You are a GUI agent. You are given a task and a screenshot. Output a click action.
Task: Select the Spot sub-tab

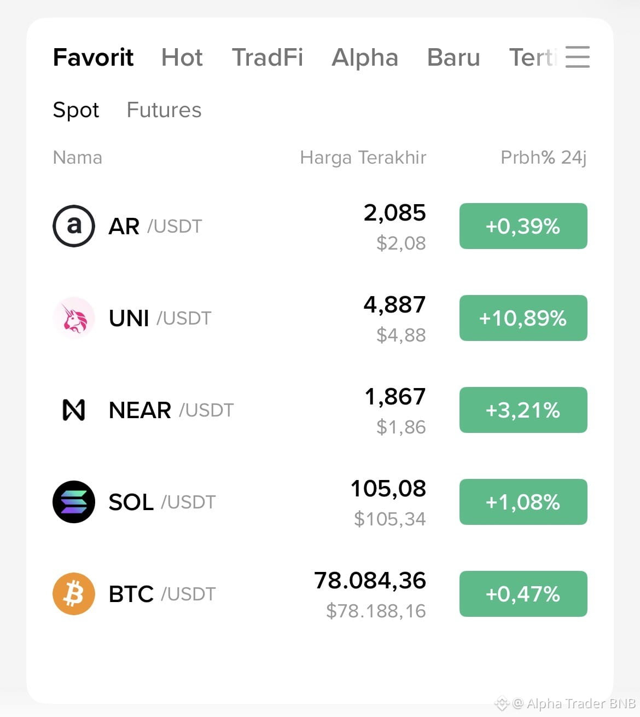point(76,110)
